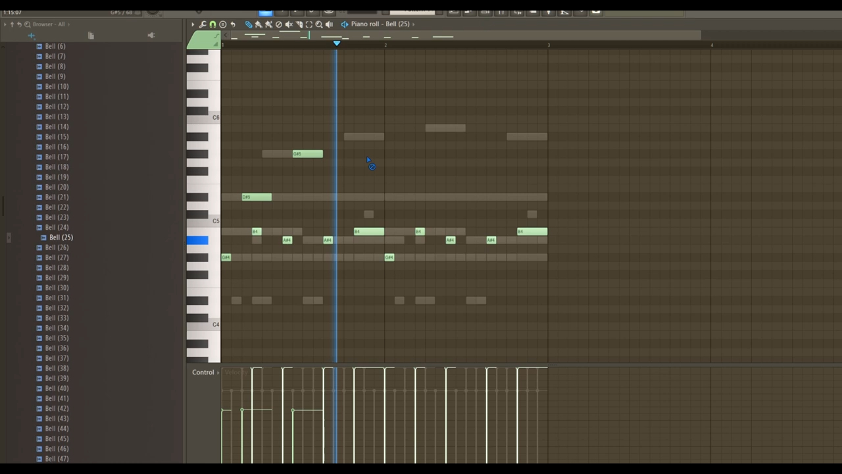Open the piano roll options menu arrow

(x=193, y=24)
